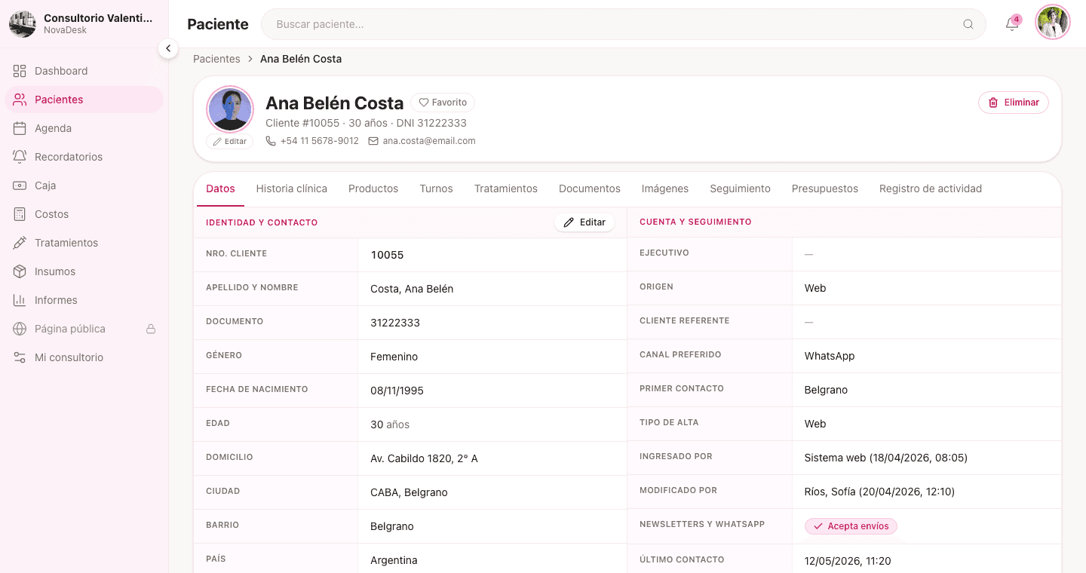Click the lock icon beside Página pública
Screen dimensions: 1086x573
coord(151,329)
